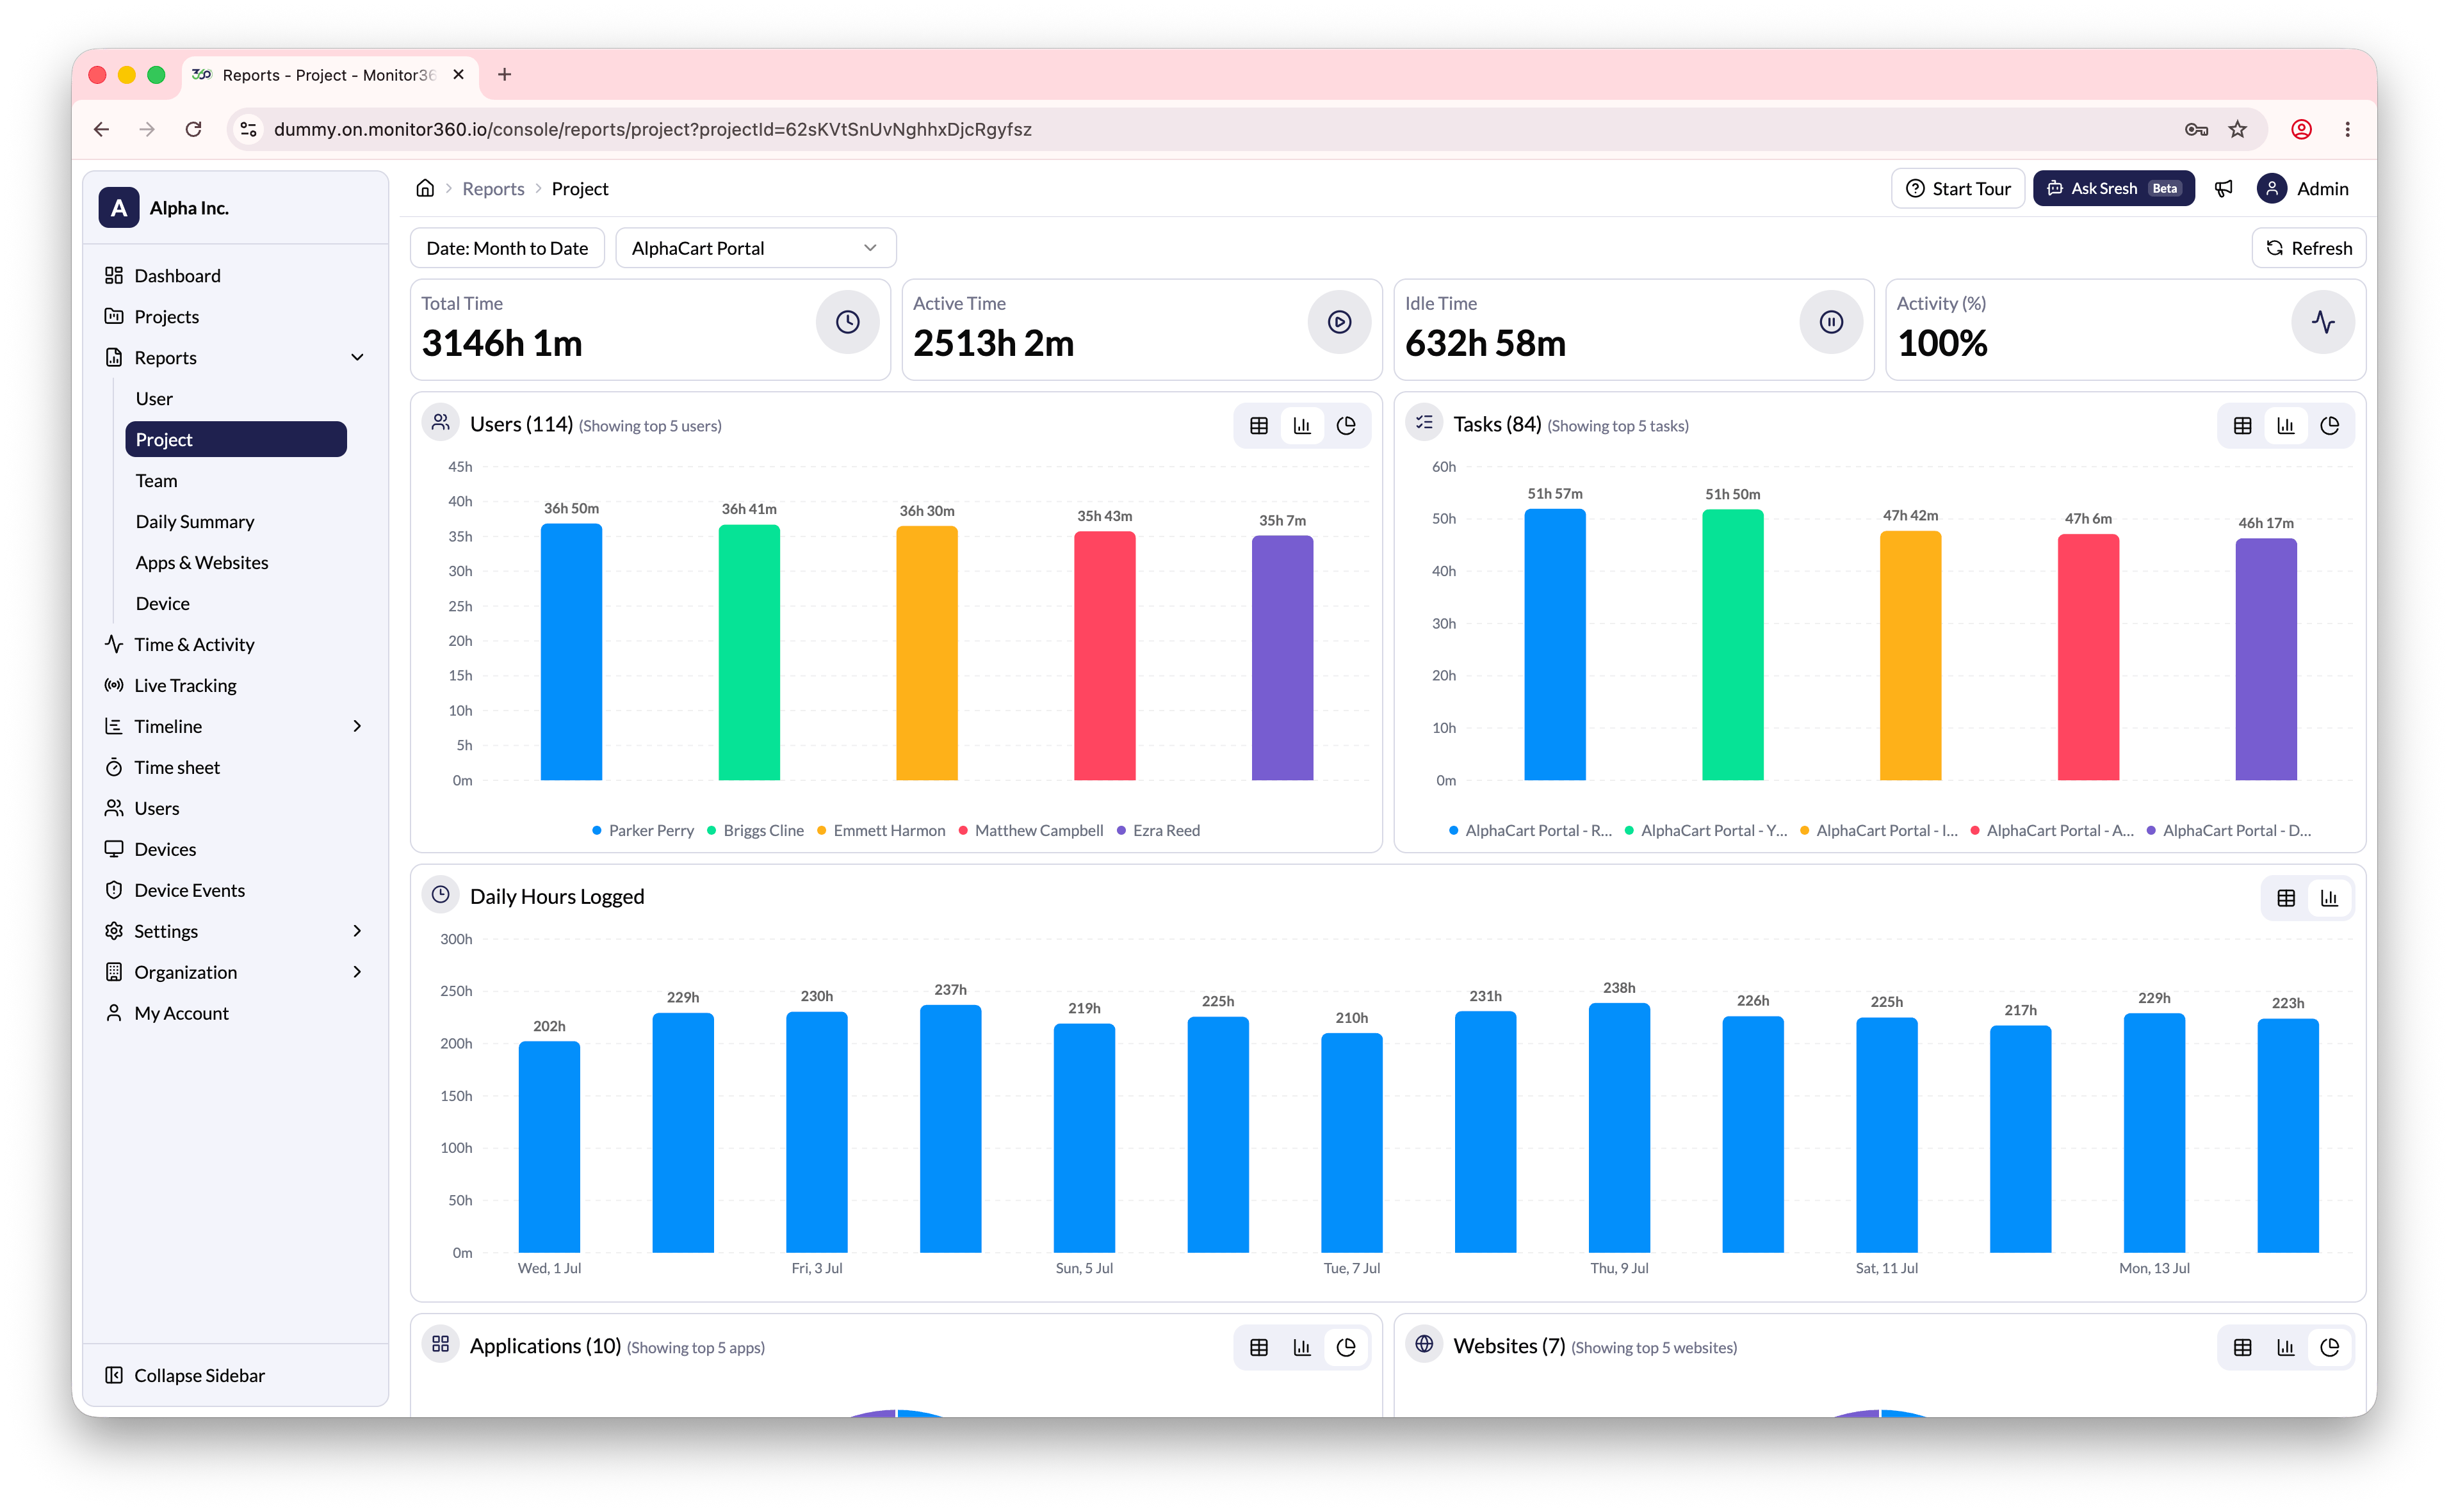Click the Tasks panel checklist icon

[x=1424, y=423]
